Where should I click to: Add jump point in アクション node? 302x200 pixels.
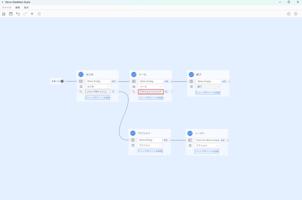click(x=150, y=151)
